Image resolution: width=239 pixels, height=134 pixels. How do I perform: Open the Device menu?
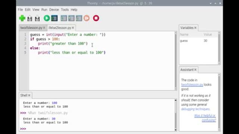54,10
